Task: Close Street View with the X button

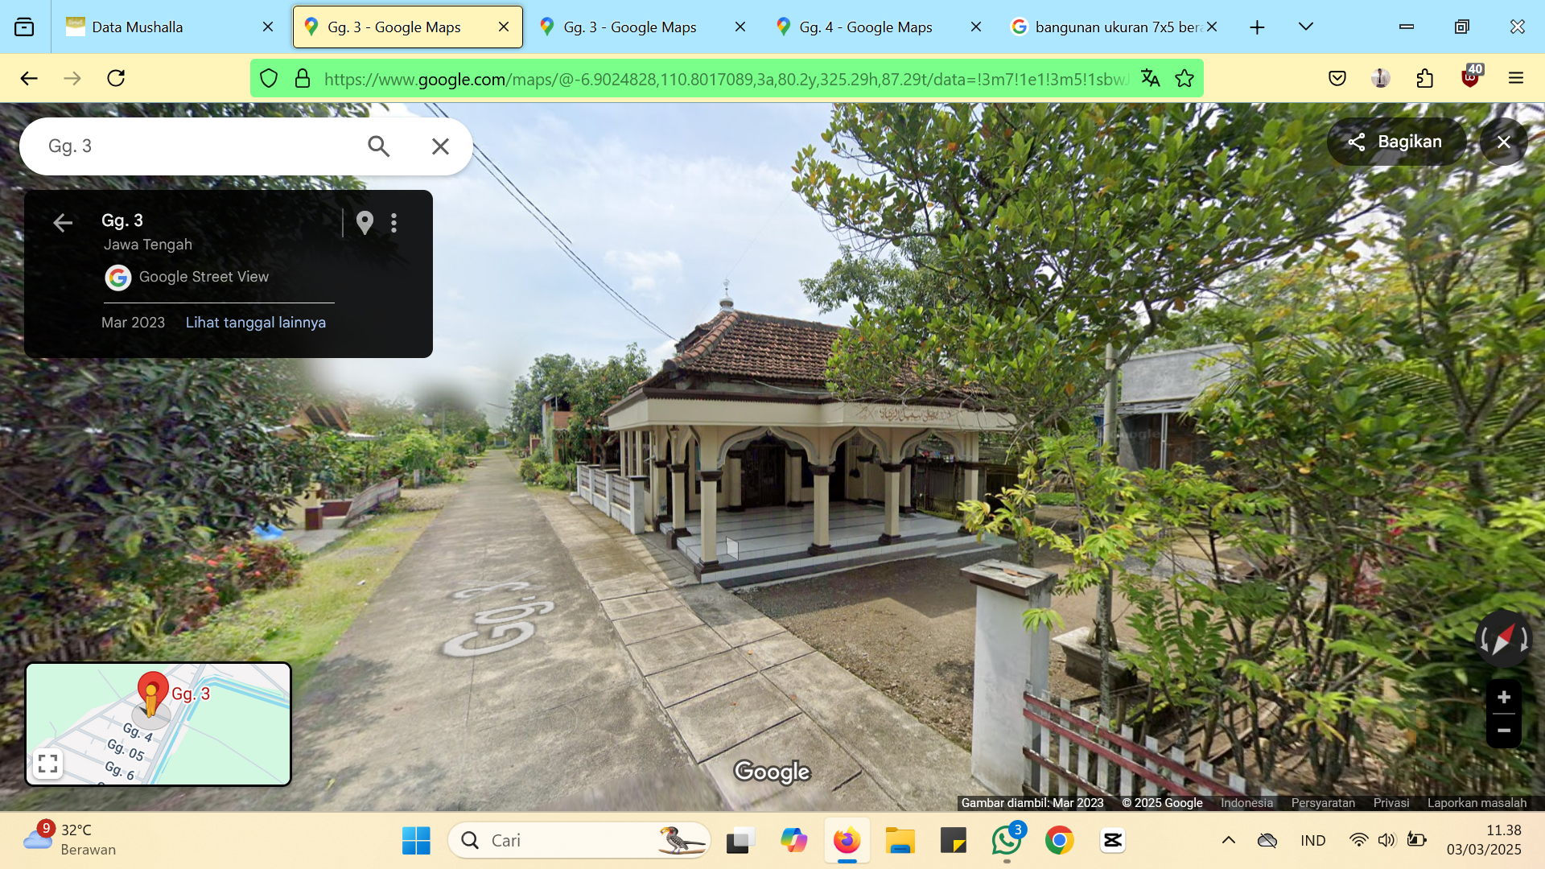Action: point(1504,142)
